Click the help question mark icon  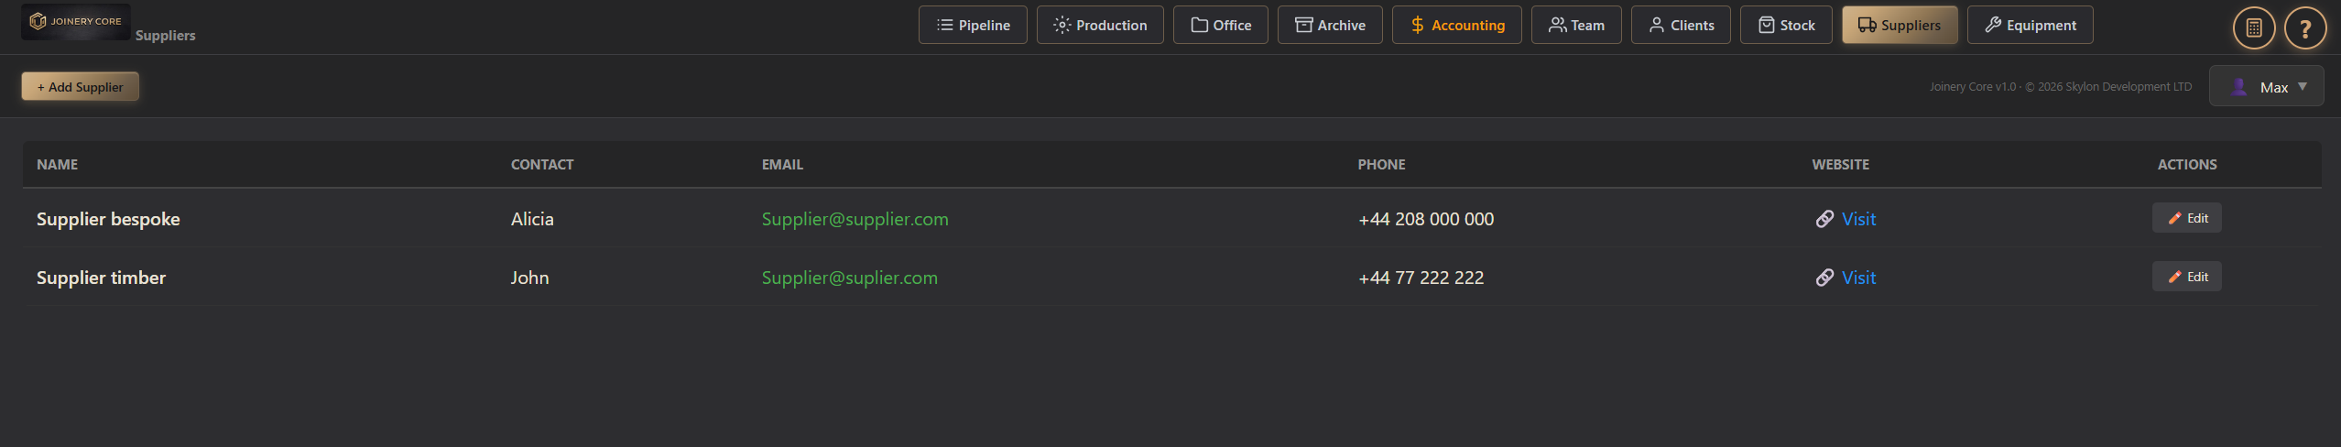pyautogui.click(x=2304, y=27)
